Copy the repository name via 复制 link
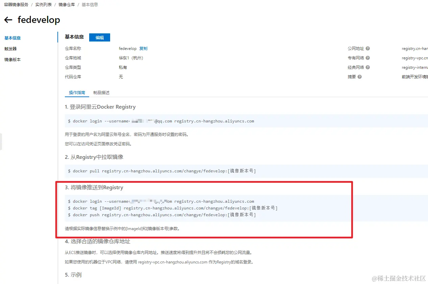The height and width of the screenshot is (284, 428). pyautogui.click(x=143, y=49)
